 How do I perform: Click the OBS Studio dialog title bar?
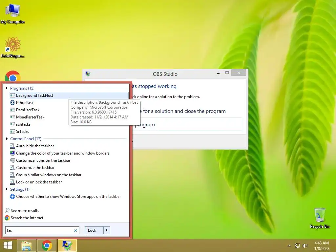[165, 74]
